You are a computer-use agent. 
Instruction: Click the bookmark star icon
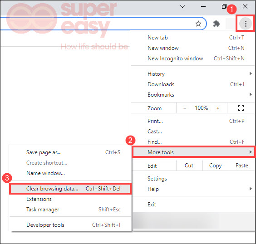point(198,24)
